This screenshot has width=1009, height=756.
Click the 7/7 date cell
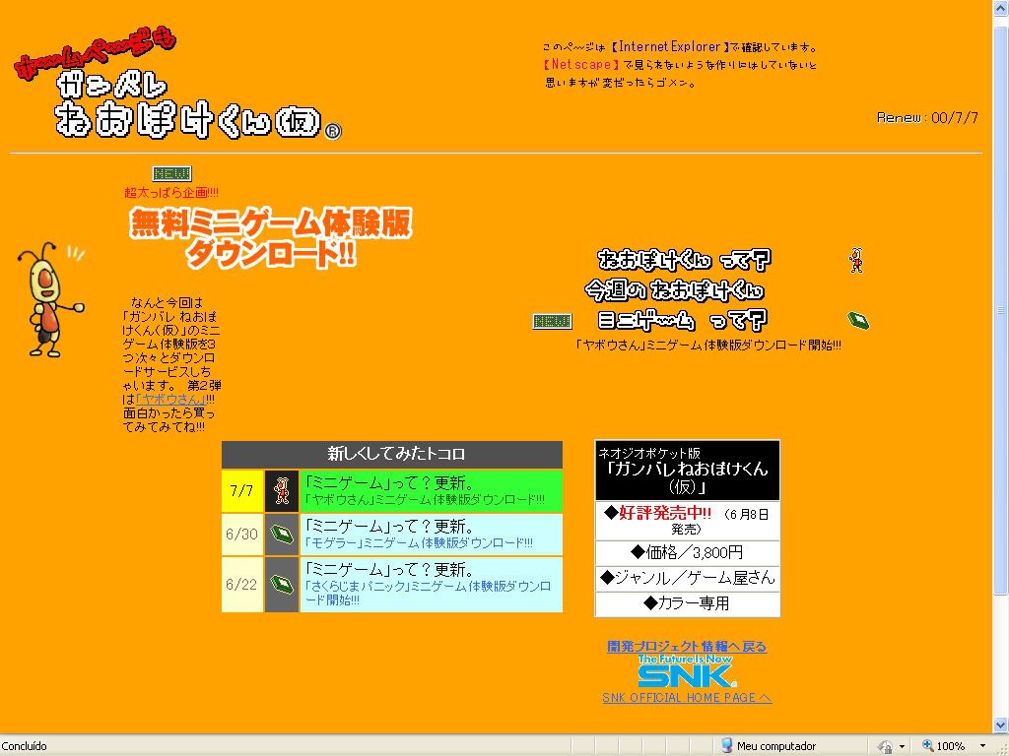click(x=242, y=491)
